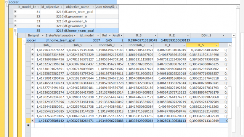Expand row with id_model_ke 32
Image resolution: width=244 pixels, height=137 pixels.
point(15,16)
